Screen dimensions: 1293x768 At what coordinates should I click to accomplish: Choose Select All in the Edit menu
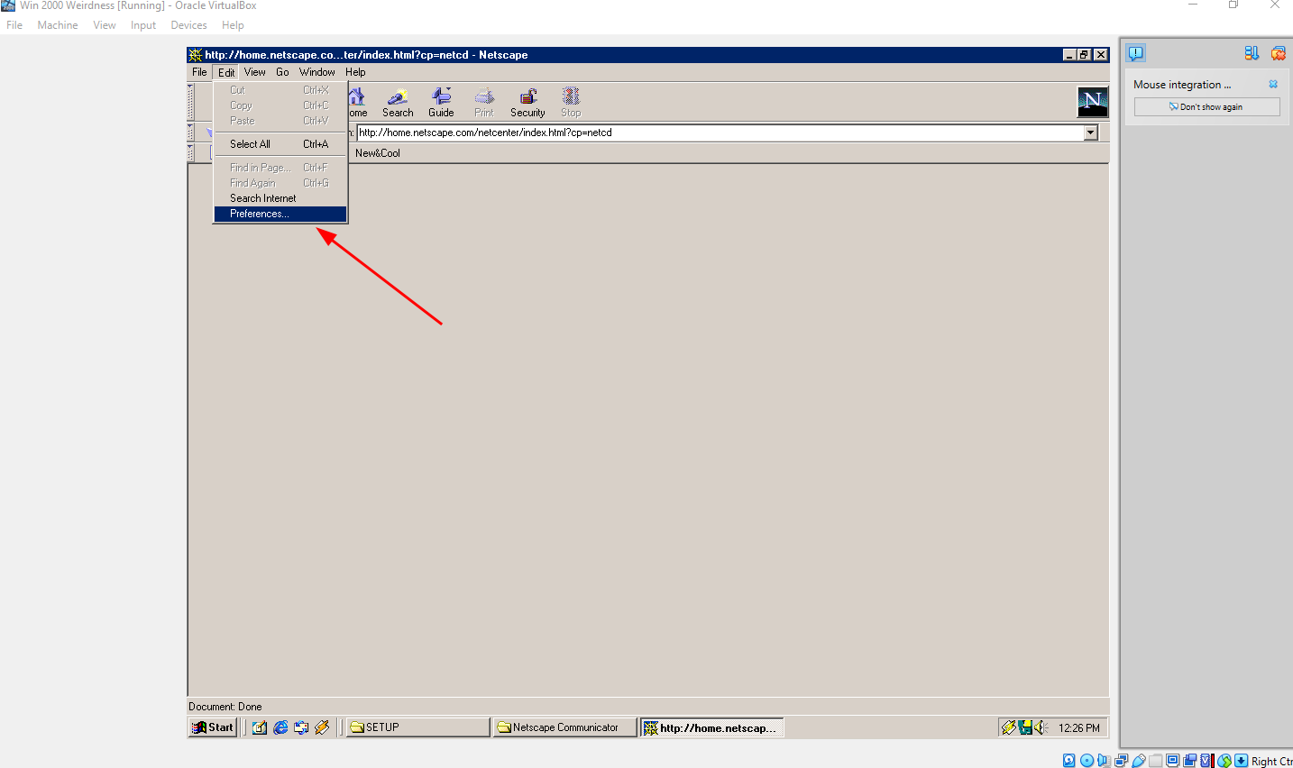pos(280,144)
